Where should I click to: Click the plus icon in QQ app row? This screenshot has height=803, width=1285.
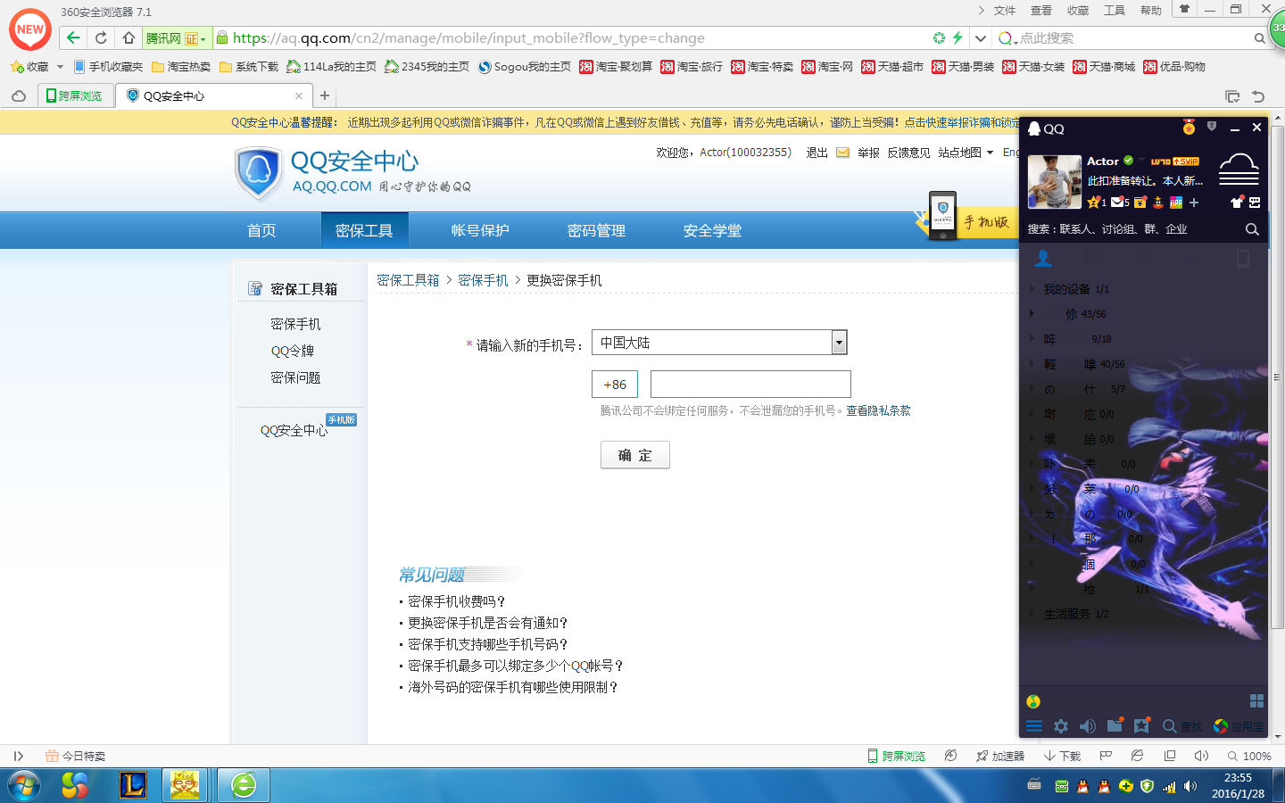[1194, 203]
